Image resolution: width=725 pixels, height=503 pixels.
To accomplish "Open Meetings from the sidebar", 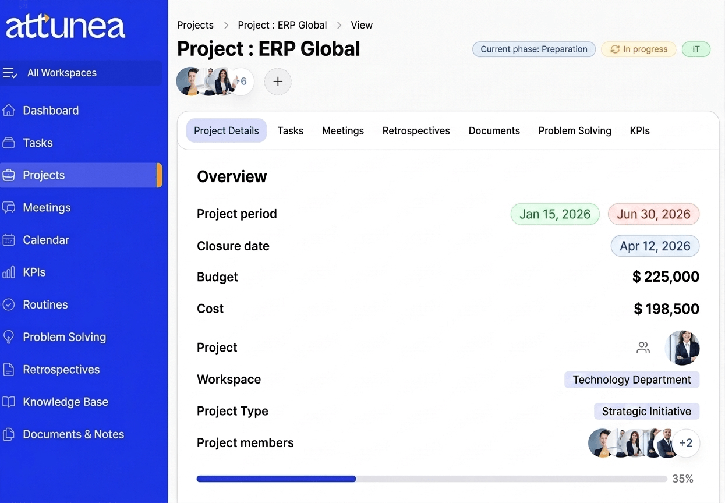I will [81, 207].
